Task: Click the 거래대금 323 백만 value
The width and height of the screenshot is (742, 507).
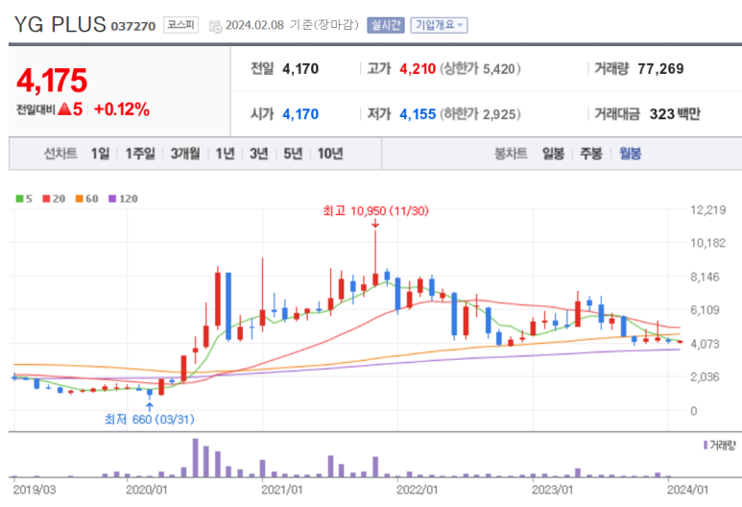Action: coord(675,114)
